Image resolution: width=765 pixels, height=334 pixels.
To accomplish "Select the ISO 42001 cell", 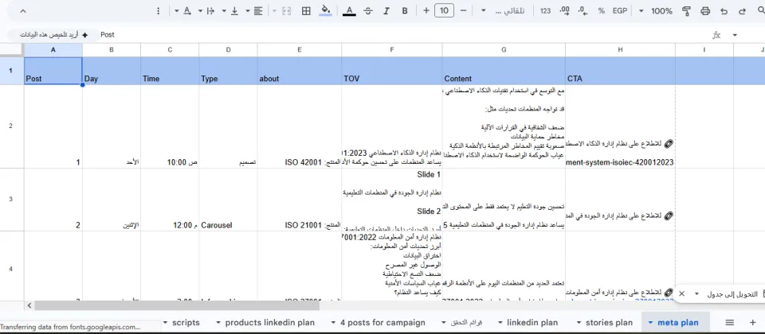I will 300,126.
